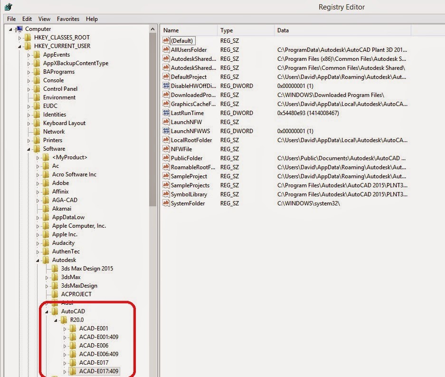The width and height of the screenshot is (445, 377).
Task: Click data '0x54480e93 (1414008467)'
Action: tap(308, 113)
